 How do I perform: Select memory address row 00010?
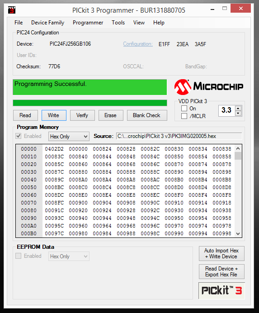(29, 156)
